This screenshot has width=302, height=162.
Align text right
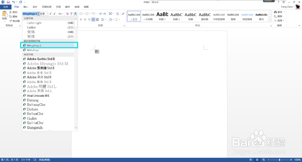click(89, 19)
